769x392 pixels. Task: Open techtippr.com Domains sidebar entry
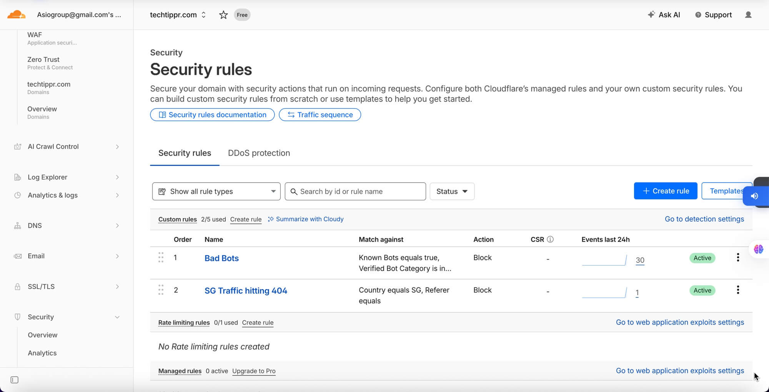point(49,88)
